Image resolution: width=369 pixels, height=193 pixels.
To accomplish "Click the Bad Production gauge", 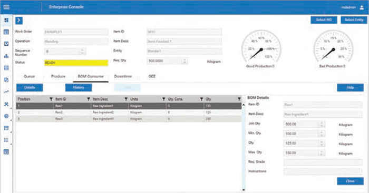I will (x=333, y=49).
